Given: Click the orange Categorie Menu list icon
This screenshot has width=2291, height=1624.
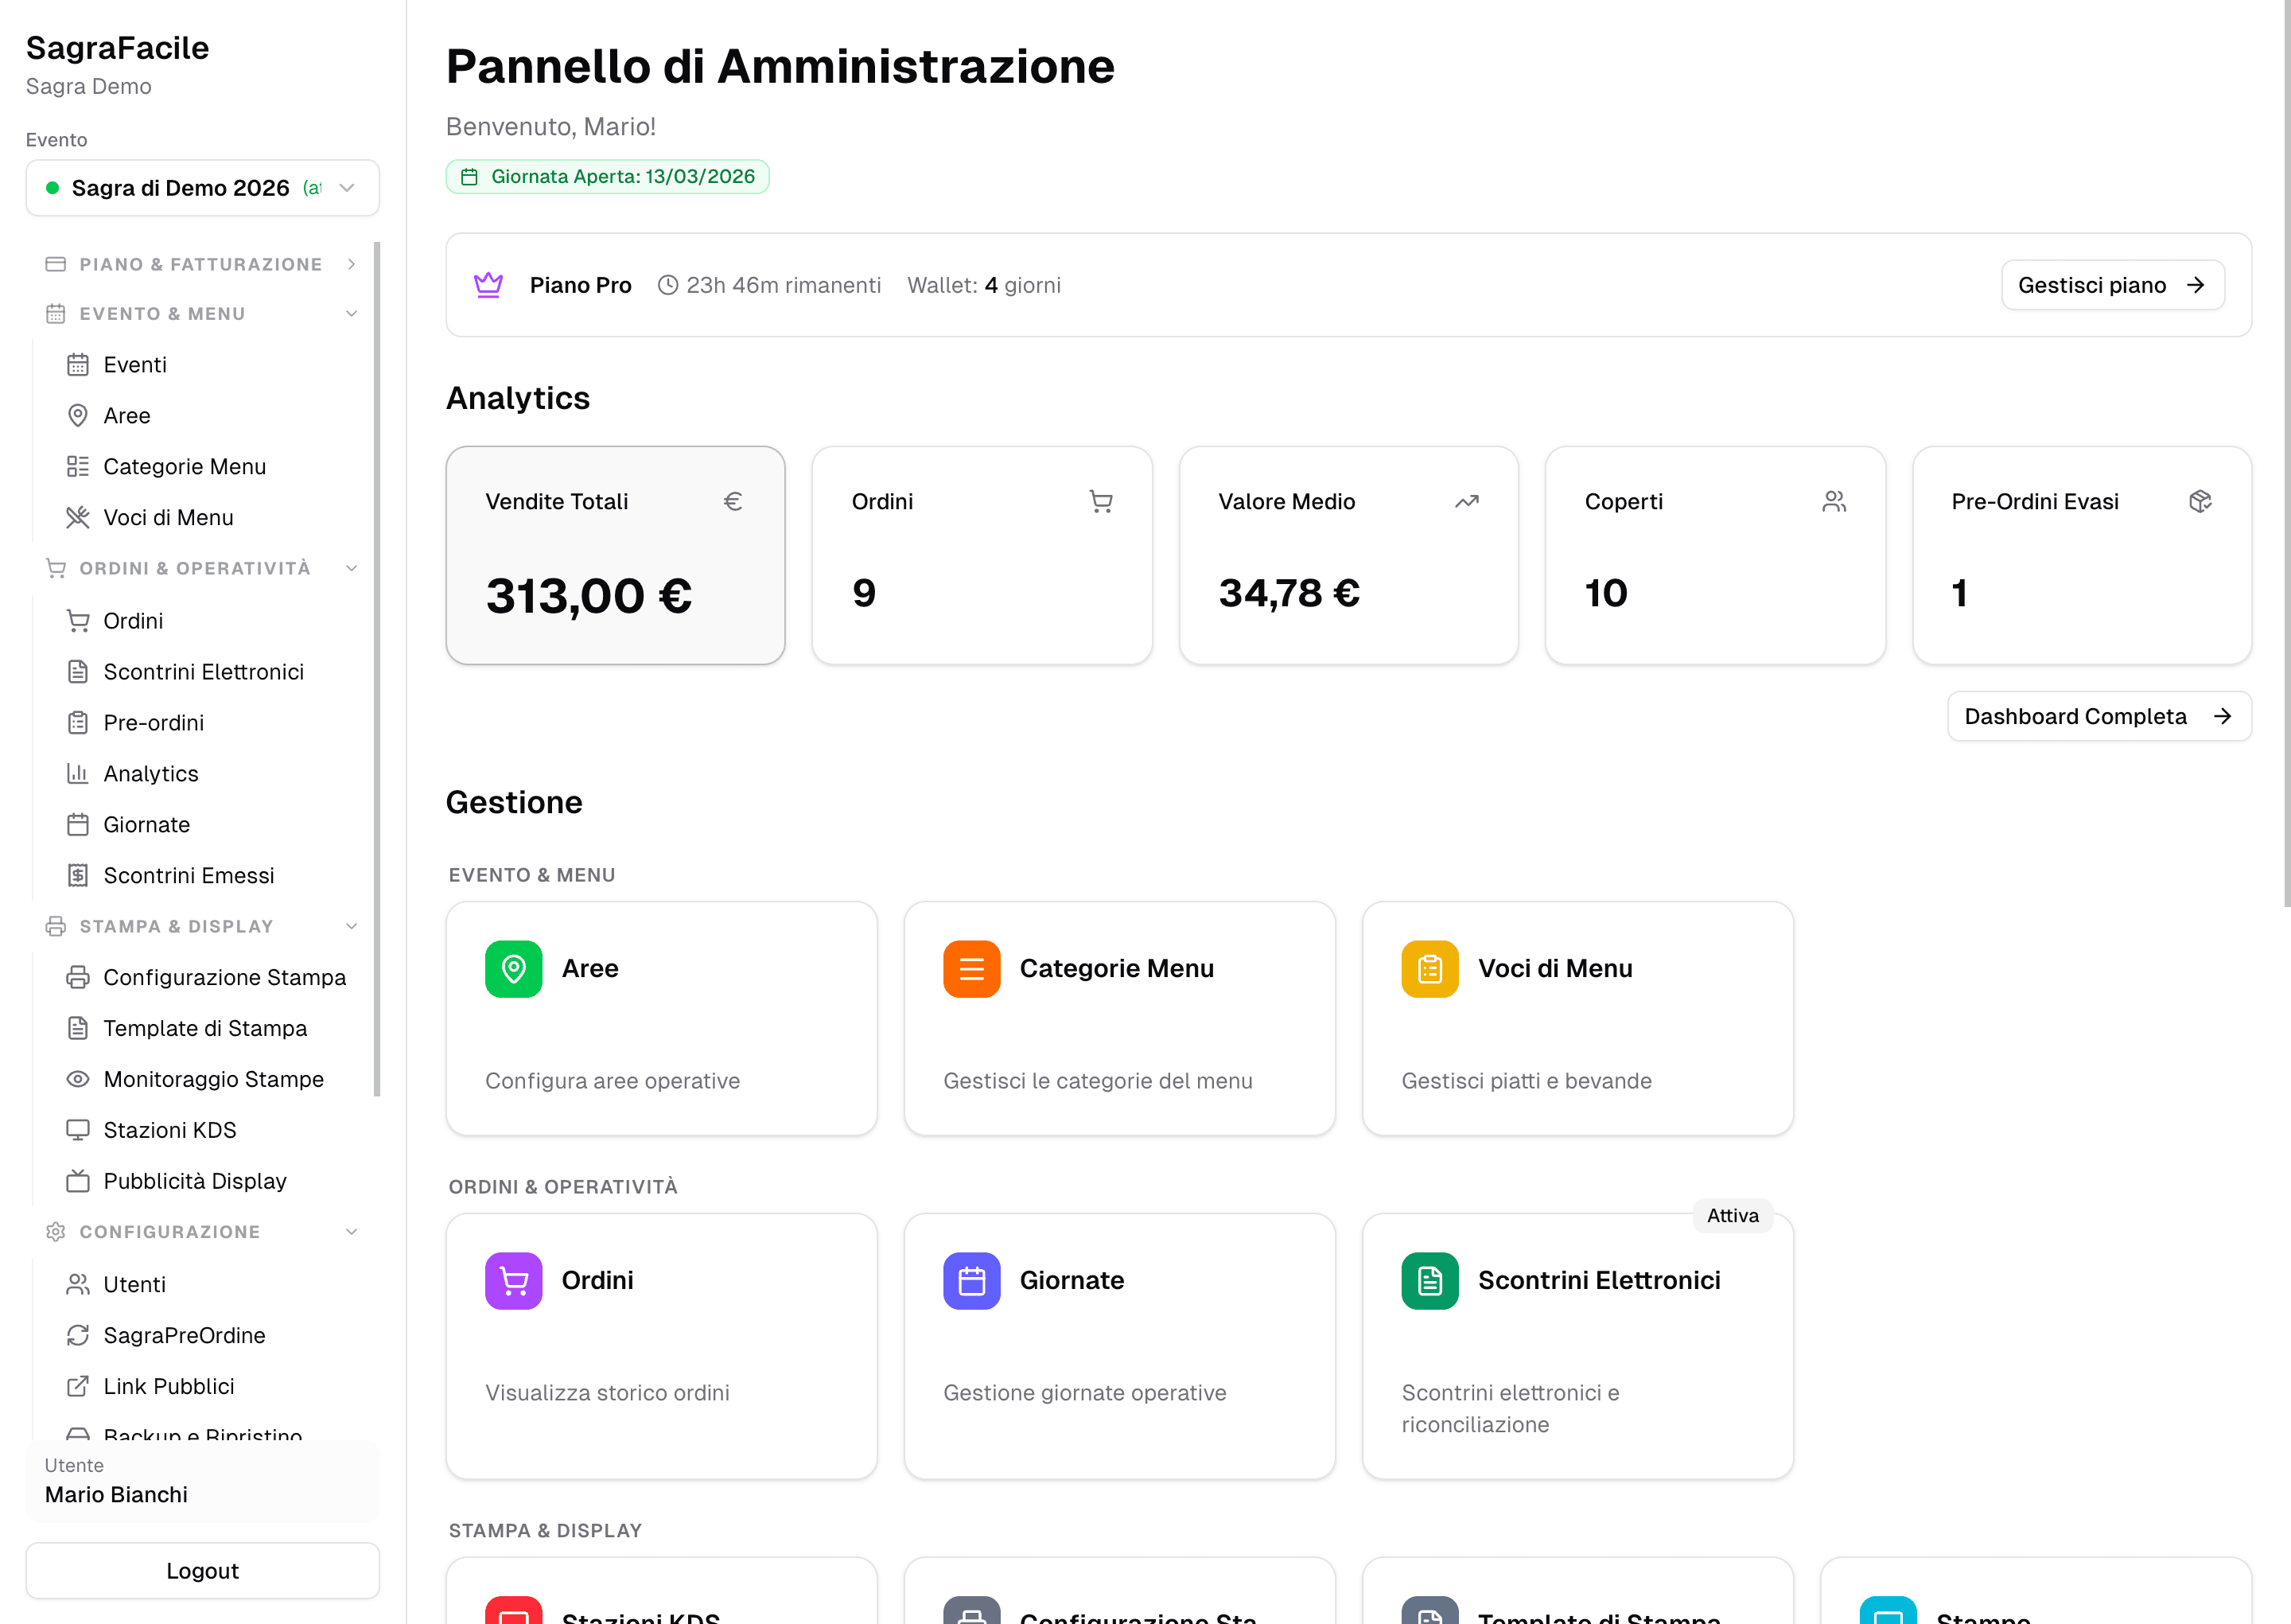Looking at the screenshot, I should tap(971, 968).
